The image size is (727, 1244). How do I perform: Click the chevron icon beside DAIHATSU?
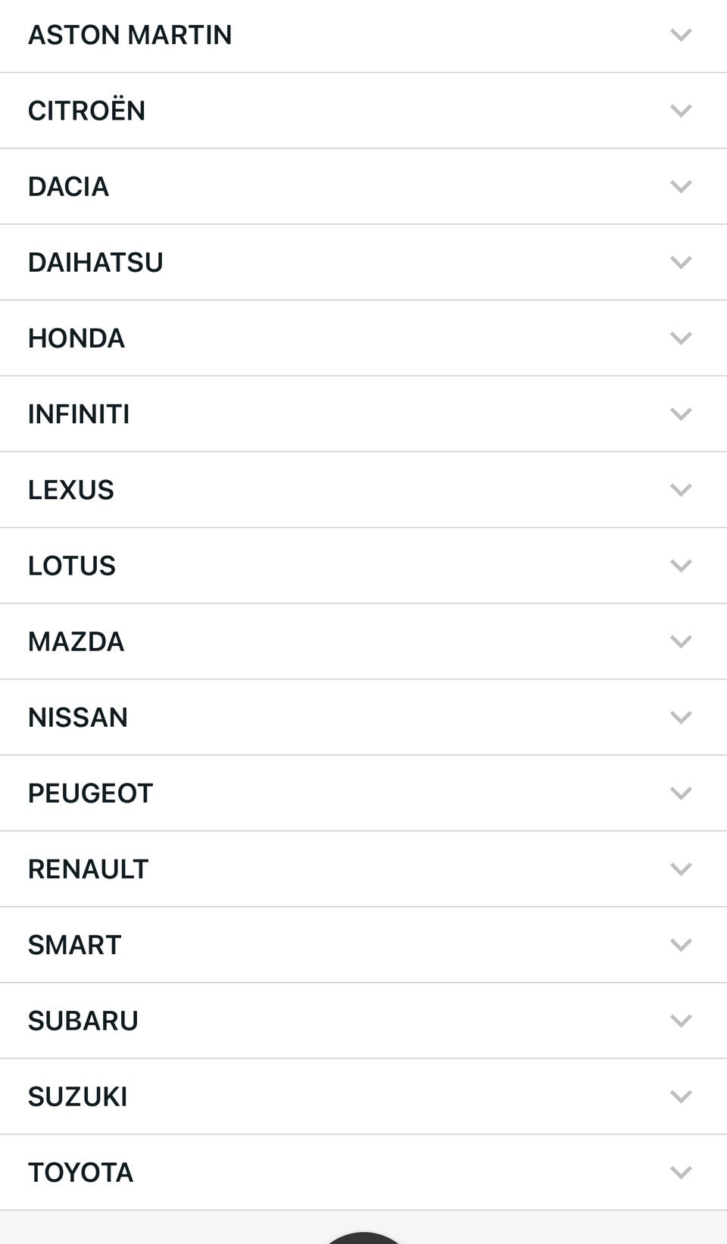681,262
